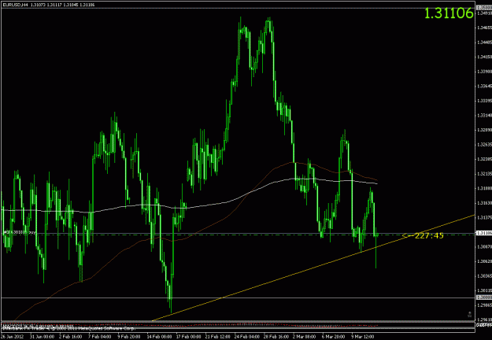
Task: Click the 31 Jan 00:00 time label
Action: [x=43, y=337]
